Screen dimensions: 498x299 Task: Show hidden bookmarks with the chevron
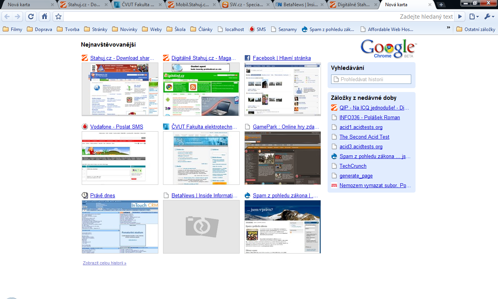point(448,28)
